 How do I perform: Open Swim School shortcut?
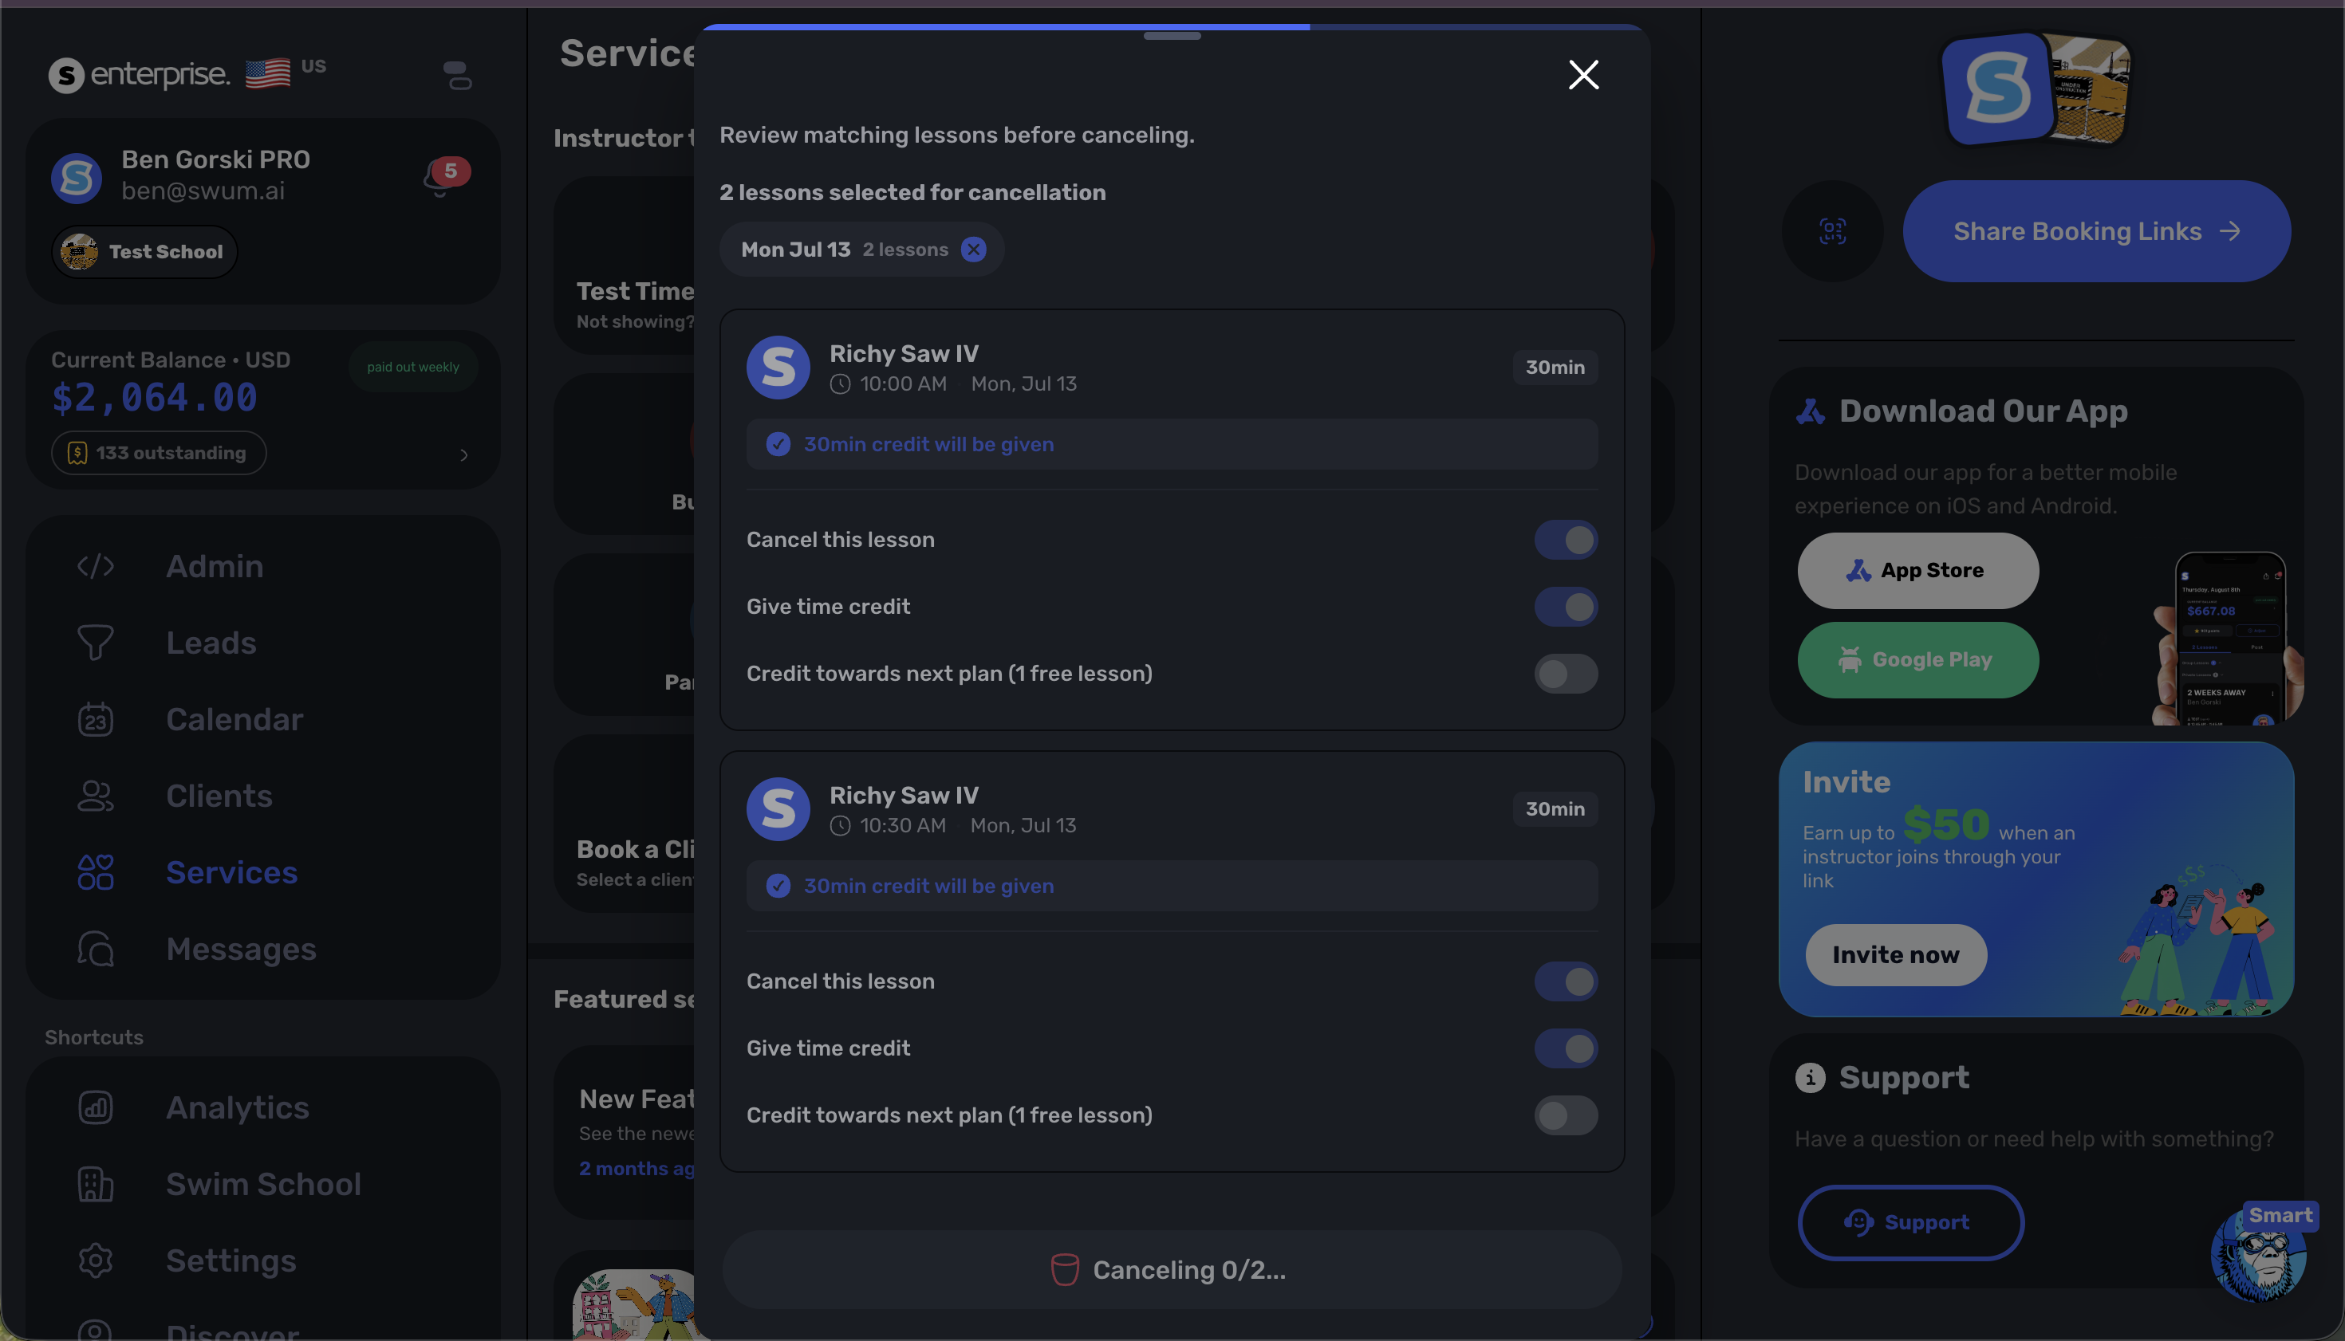[262, 1185]
